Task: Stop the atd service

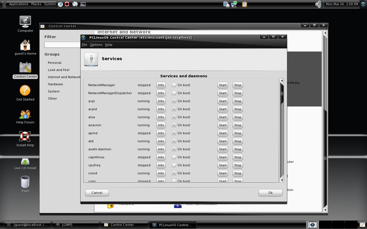Action: [x=238, y=141]
